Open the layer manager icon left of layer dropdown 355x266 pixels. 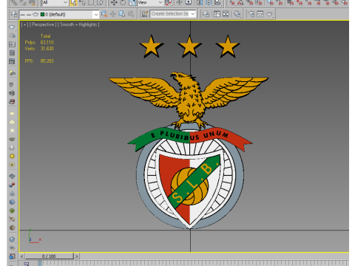point(14,14)
